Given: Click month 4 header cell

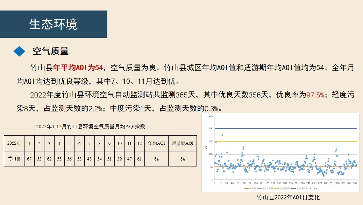Looking at the screenshot, I should click(59, 143).
